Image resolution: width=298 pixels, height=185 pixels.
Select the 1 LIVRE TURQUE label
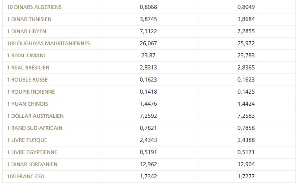(27, 141)
